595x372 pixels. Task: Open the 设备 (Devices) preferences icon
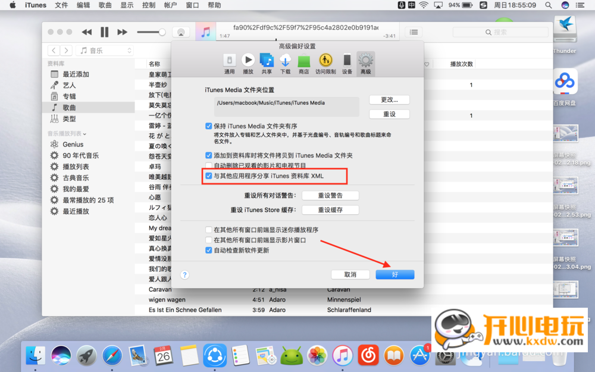click(x=347, y=63)
